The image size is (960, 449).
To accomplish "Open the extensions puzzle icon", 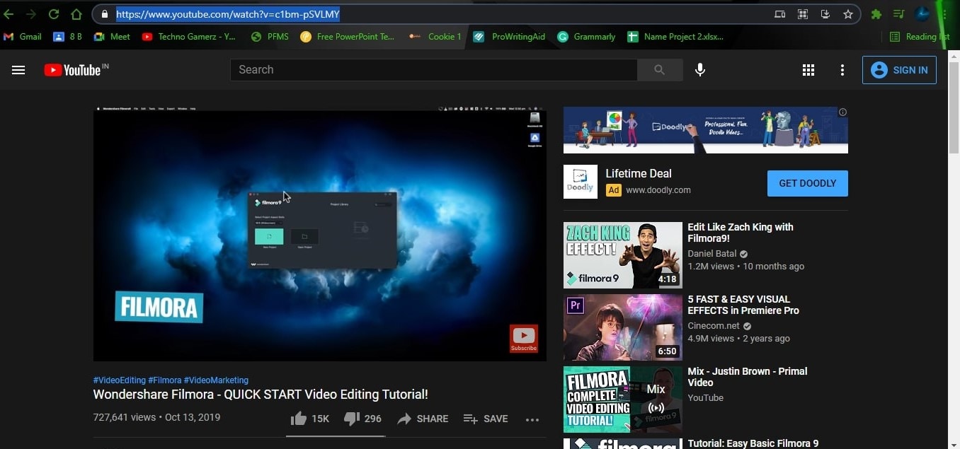I will (876, 14).
